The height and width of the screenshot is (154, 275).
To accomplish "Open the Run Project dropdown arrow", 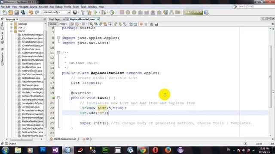I will pos(99,12).
